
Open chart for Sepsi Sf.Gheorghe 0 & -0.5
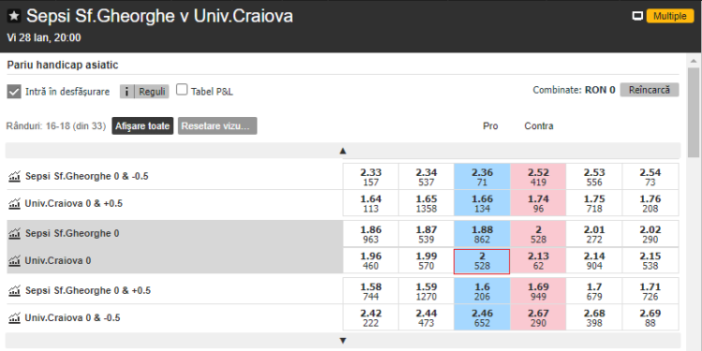[15, 176]
